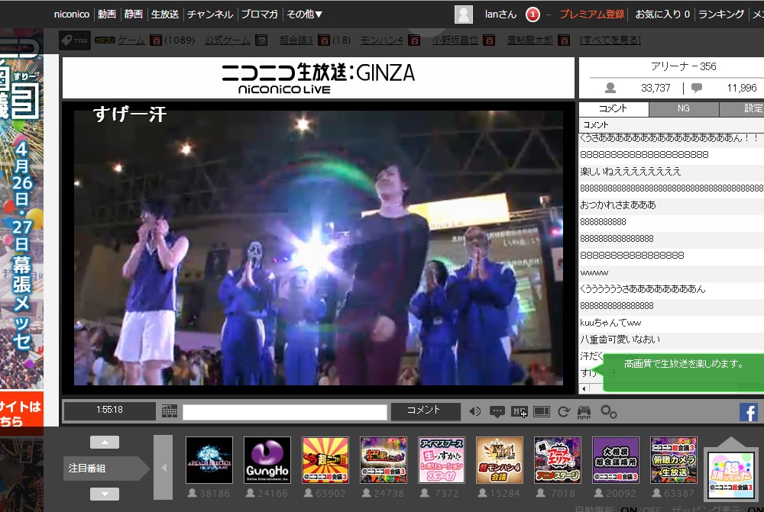This screenshot has width=764, height=512.
Task: Open 生放送 in top navigation
Action: coord(165,14)
